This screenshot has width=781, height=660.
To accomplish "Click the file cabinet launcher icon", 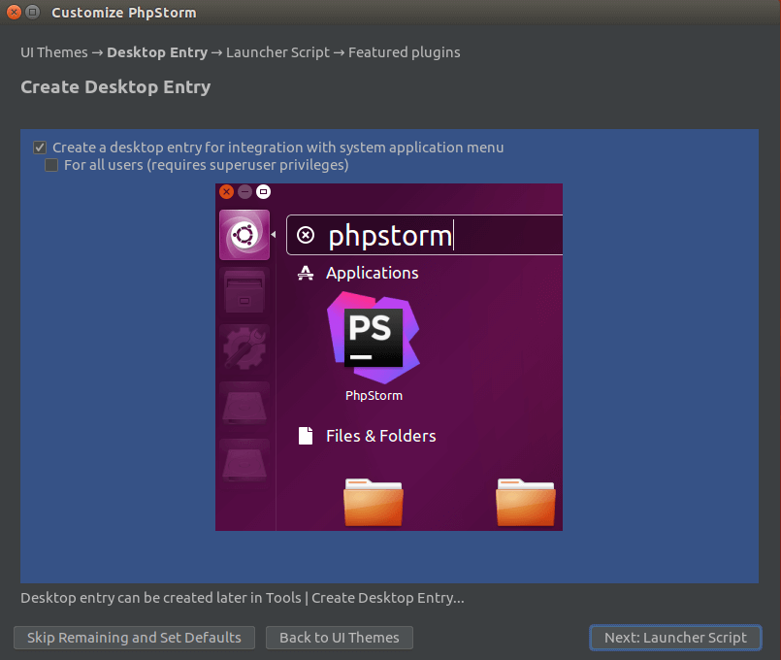I will pyautogui.click(x=244, y=291).
